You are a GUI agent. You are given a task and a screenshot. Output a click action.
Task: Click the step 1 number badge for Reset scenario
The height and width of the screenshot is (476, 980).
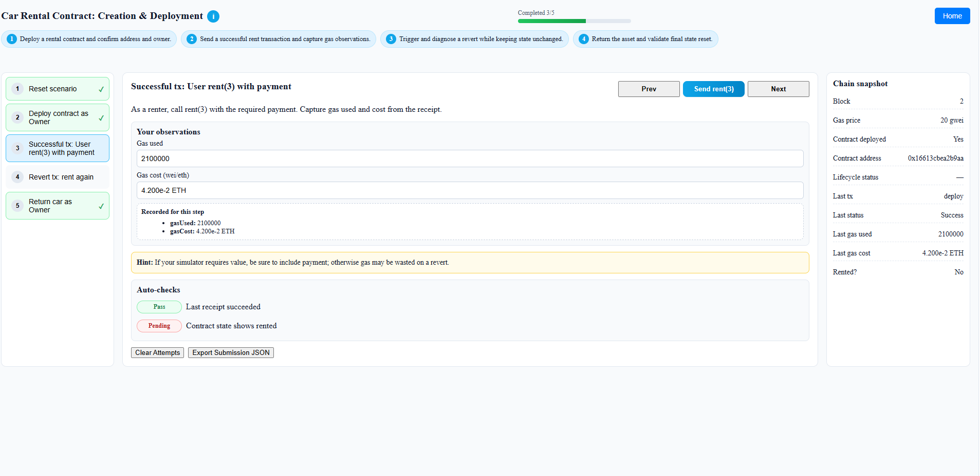click(x=17, y=89)
